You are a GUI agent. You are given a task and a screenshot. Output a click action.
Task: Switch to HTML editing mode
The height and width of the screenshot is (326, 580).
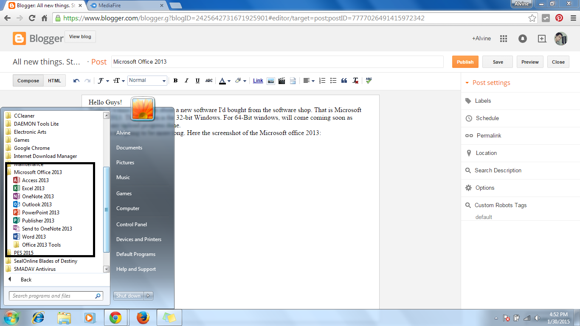pyautogui.click(x=54, y=81)
